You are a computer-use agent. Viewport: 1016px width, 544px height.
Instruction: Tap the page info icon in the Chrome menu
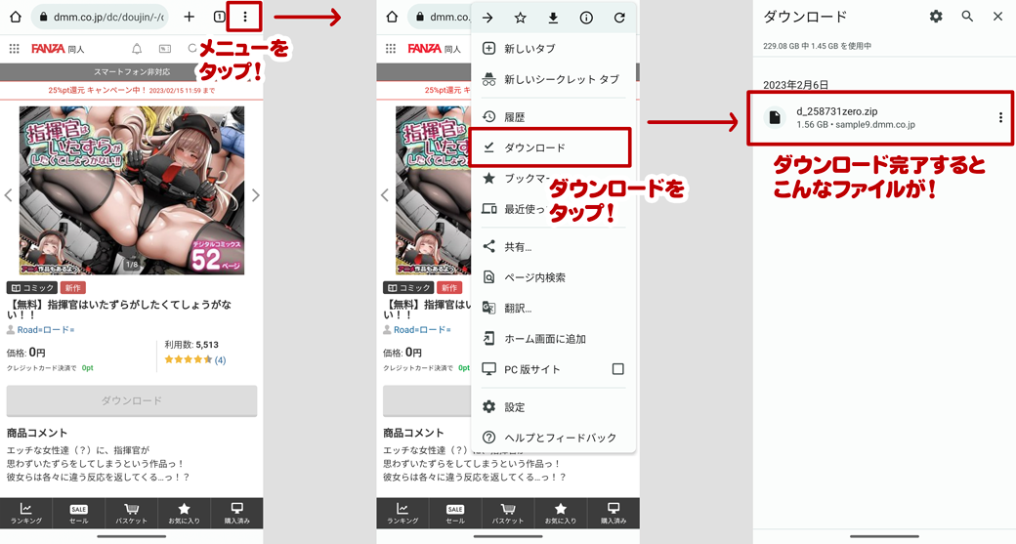pyautogui.click(x=586, y=19)
